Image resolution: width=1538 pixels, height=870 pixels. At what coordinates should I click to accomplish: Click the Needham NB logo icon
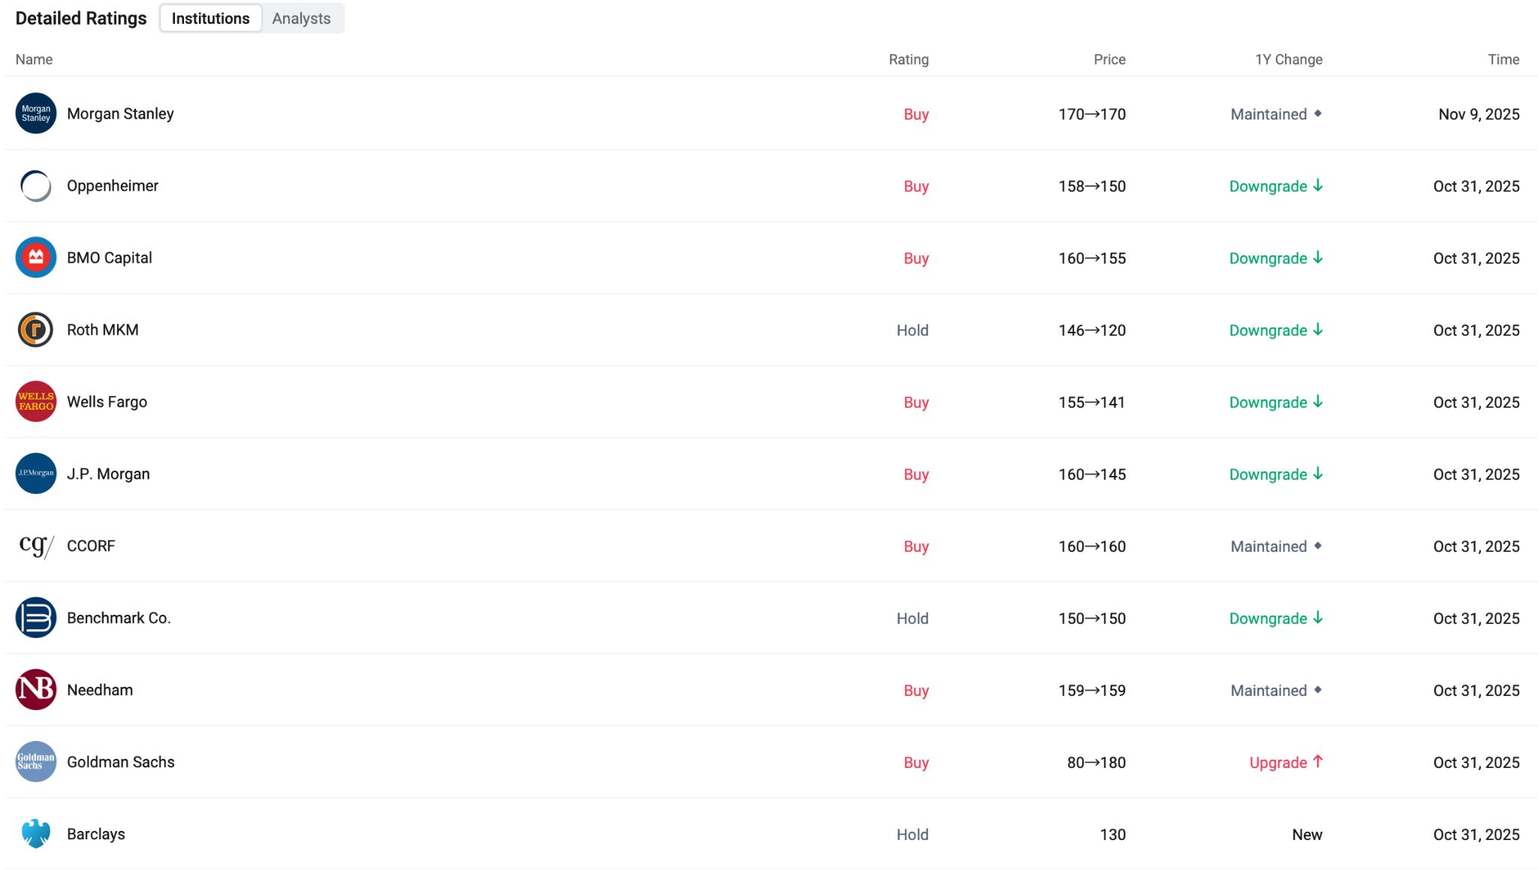click(35, 690)
